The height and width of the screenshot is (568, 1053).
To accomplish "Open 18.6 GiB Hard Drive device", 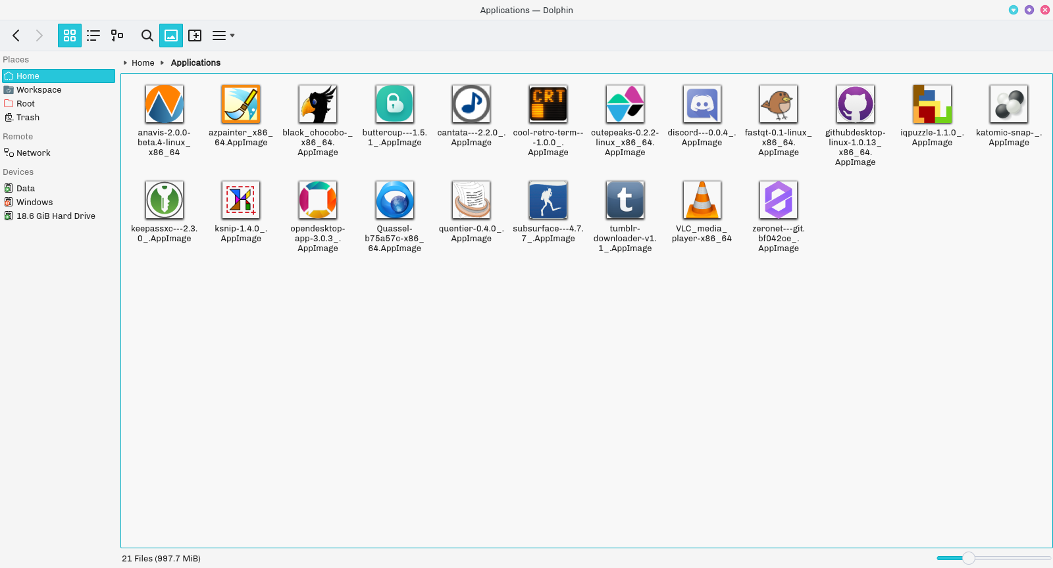I will pos(59,216).
